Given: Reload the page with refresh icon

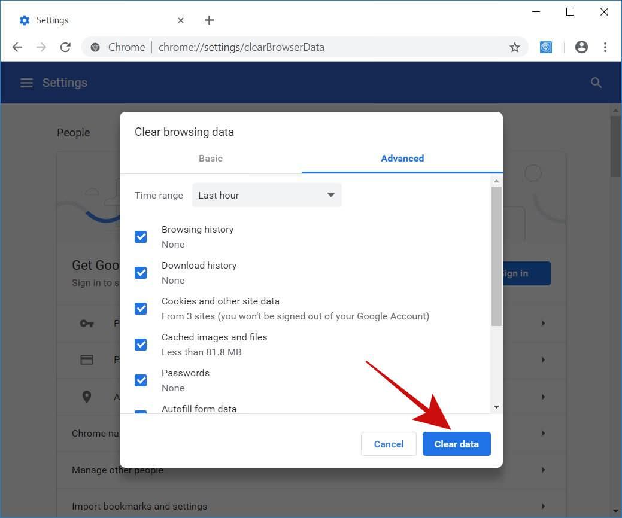Looking at the screenshot, I should (65, 47).
